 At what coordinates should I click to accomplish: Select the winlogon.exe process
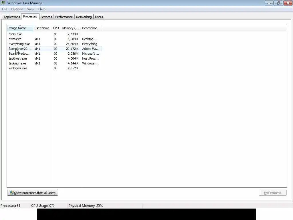click(x=54, y=68)
